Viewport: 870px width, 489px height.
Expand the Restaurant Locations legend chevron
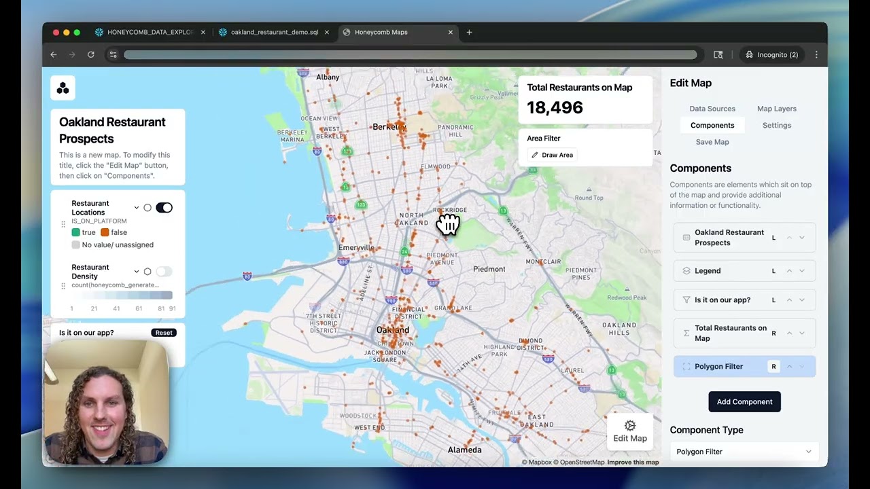point(136,208)
